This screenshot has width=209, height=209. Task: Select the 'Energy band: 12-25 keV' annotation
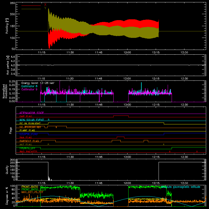[x=38, y=83]
